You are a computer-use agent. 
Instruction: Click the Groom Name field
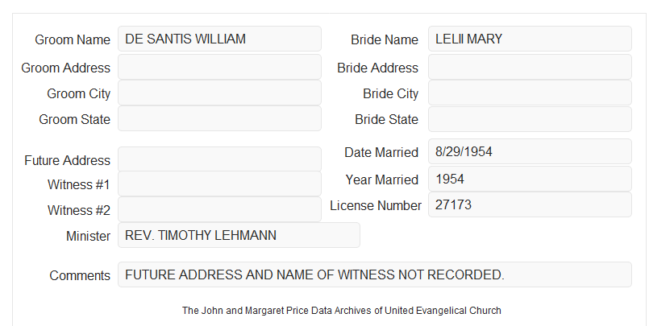[x=219, y=39]
